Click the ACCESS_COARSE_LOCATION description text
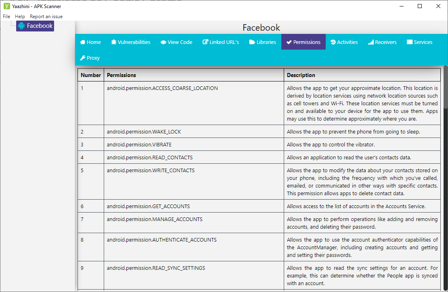 pyautogui.click(x=362, y=103)
